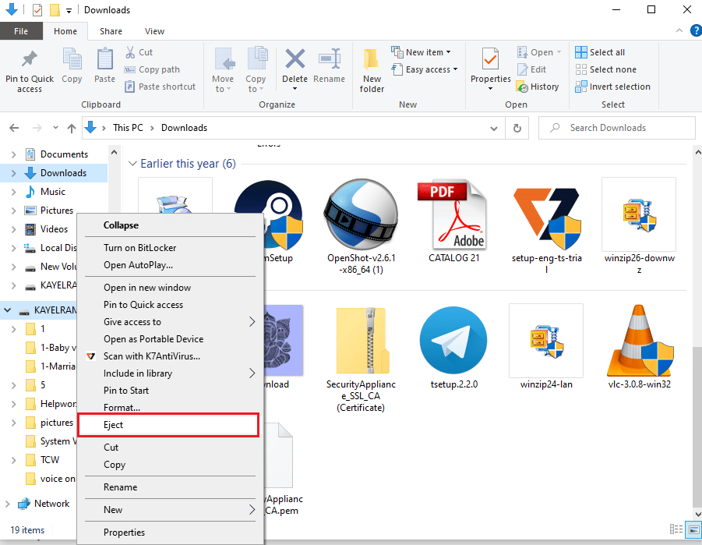Choose Properties in context menu

(170, 533)
